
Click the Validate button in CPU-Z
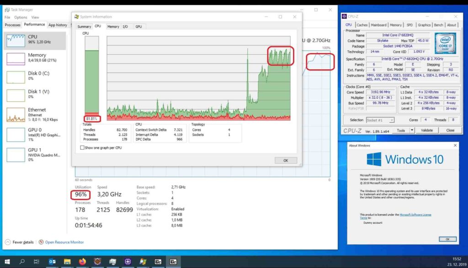tap(426, 130)
